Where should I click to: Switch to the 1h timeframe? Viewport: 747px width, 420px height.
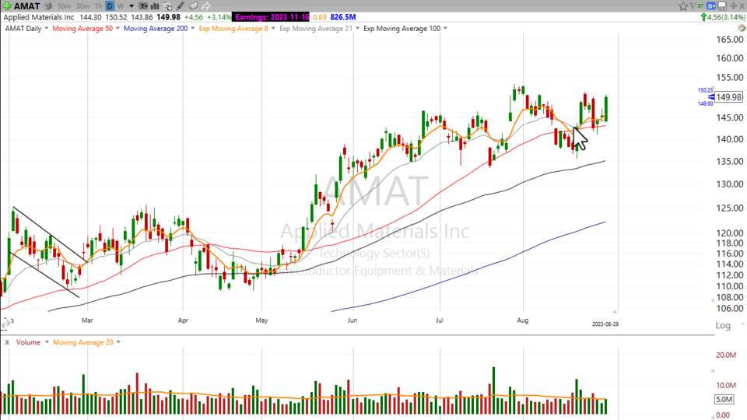point(98,6)
